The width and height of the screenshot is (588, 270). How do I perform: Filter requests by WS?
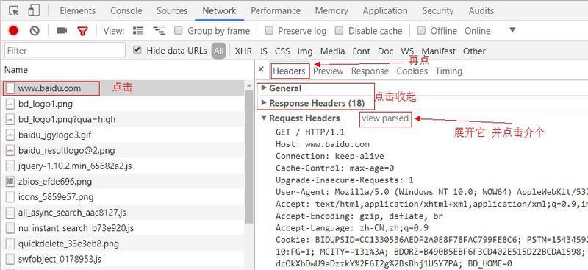(x=407, y=51)
